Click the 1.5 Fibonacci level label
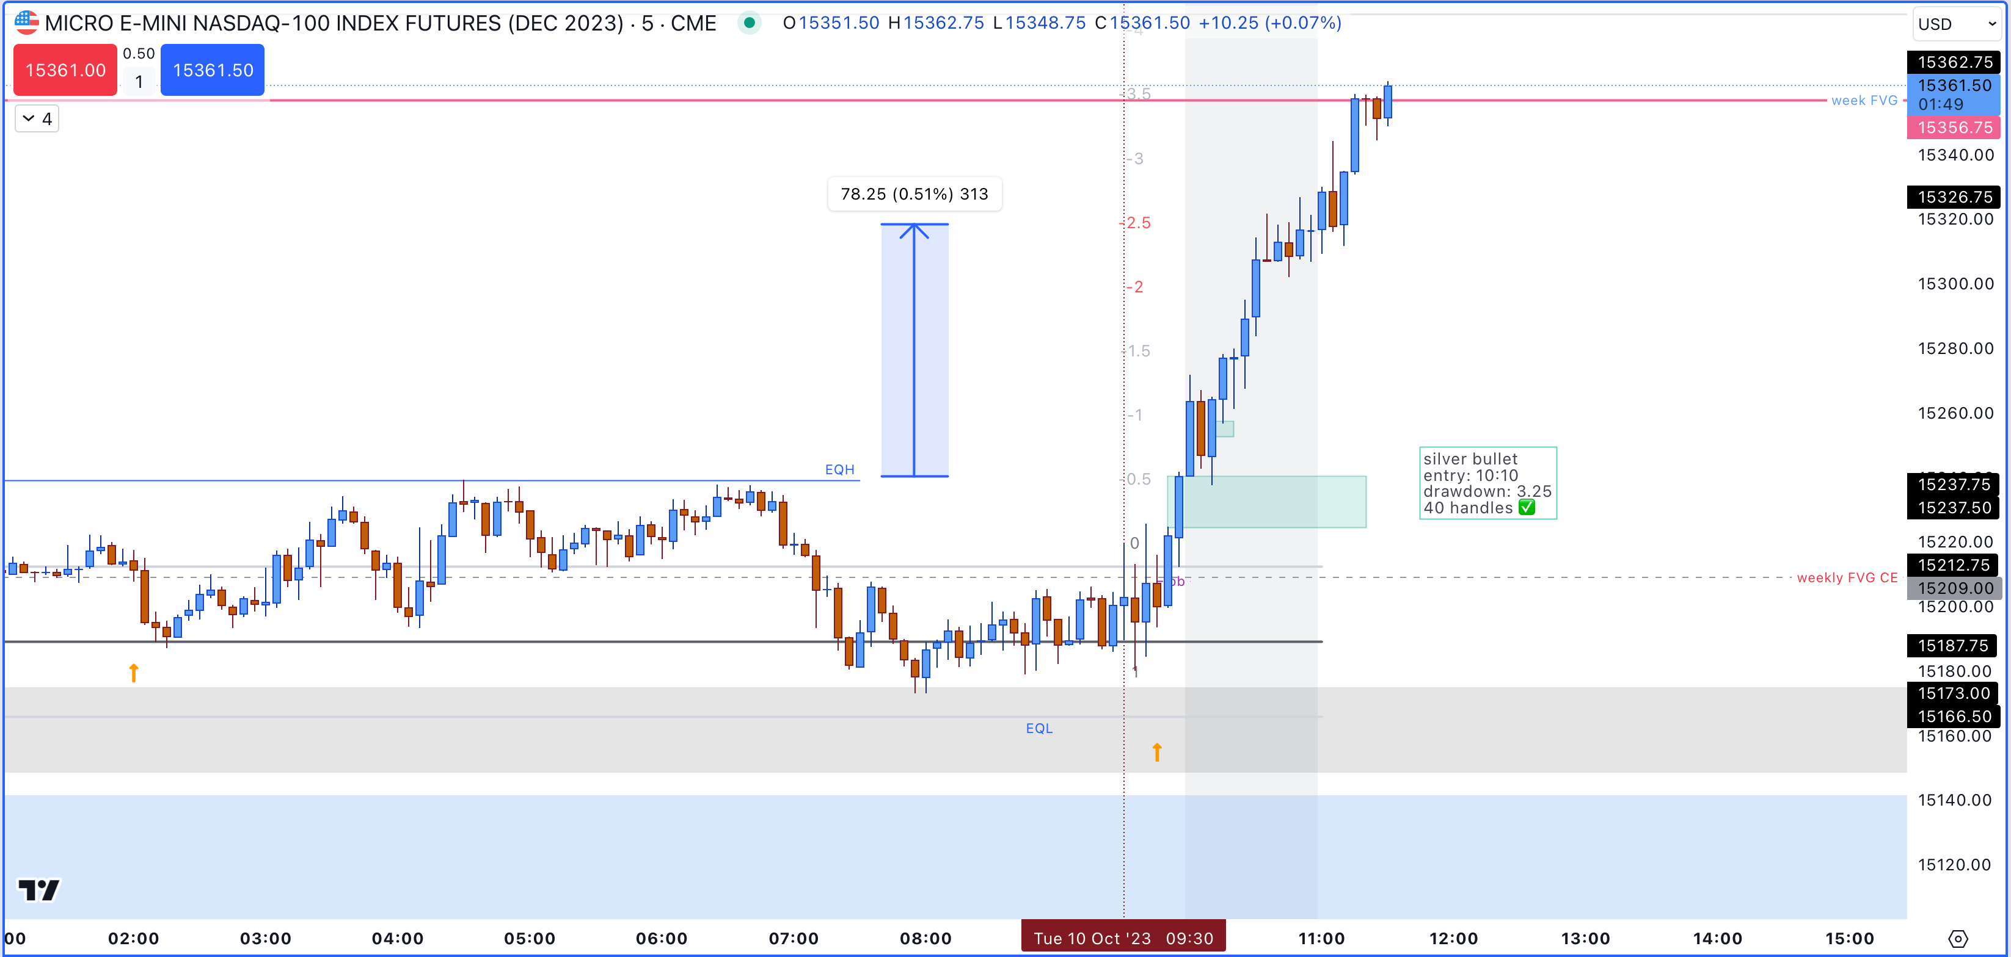 (x=1138, y=351)
